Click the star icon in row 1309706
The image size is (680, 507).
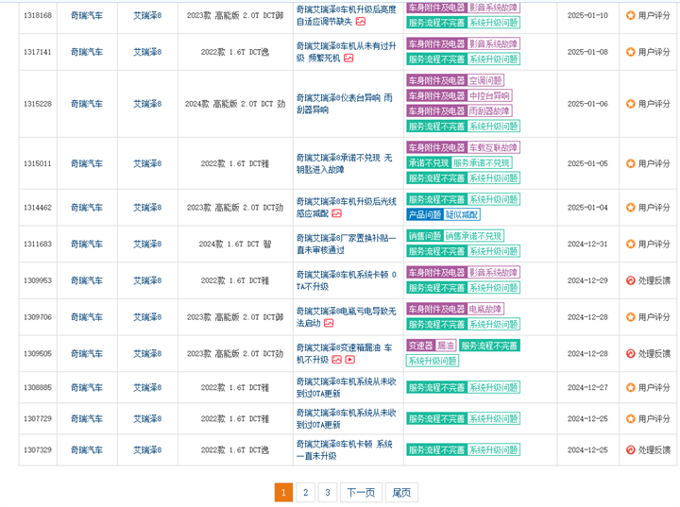(x=631, y=317)
